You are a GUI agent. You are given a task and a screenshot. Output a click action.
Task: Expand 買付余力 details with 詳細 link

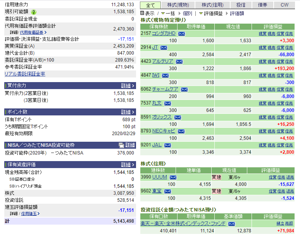point(128,86)
